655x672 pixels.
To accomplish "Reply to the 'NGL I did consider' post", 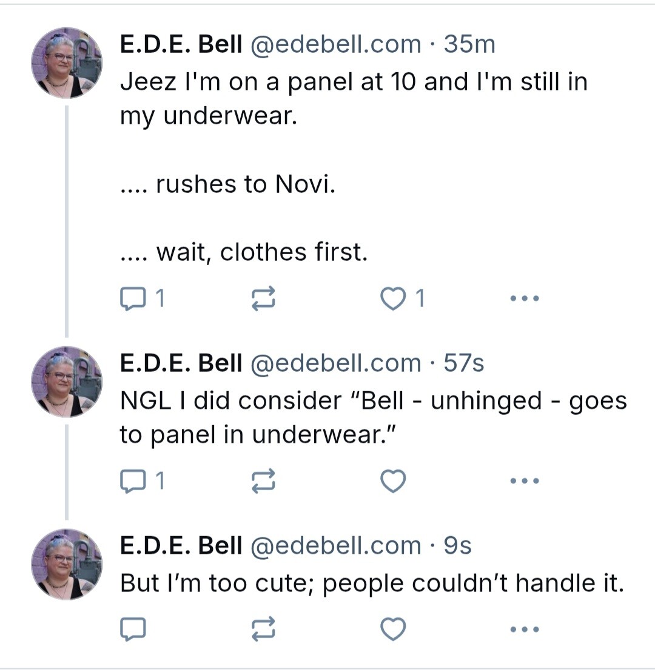I will 142,482.
